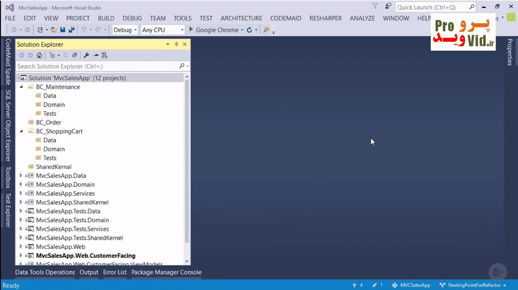Expand the MvcSalesApp.Web.CustomerFacing project
518x290 pixels.
tap(21, 255)
